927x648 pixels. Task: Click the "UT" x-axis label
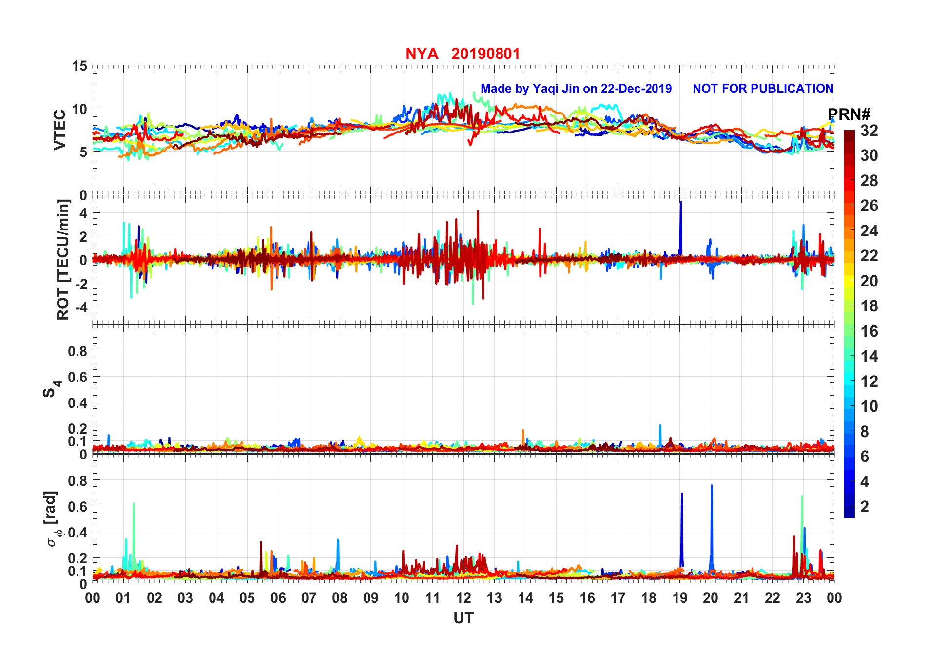point(463,618)
